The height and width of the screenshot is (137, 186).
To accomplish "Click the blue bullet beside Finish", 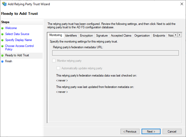I will tap(2, 61).
